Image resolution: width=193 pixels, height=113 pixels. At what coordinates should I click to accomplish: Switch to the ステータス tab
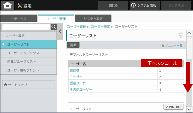(19, 19)
